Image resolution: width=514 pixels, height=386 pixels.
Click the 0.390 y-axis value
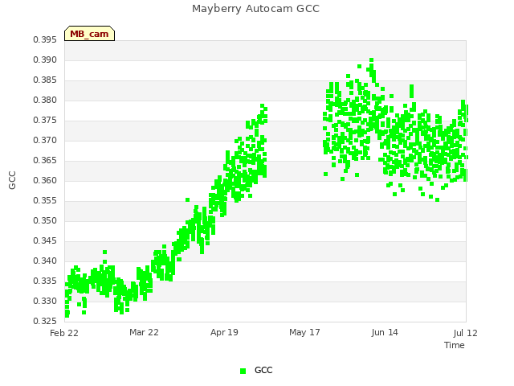[45, 60]
